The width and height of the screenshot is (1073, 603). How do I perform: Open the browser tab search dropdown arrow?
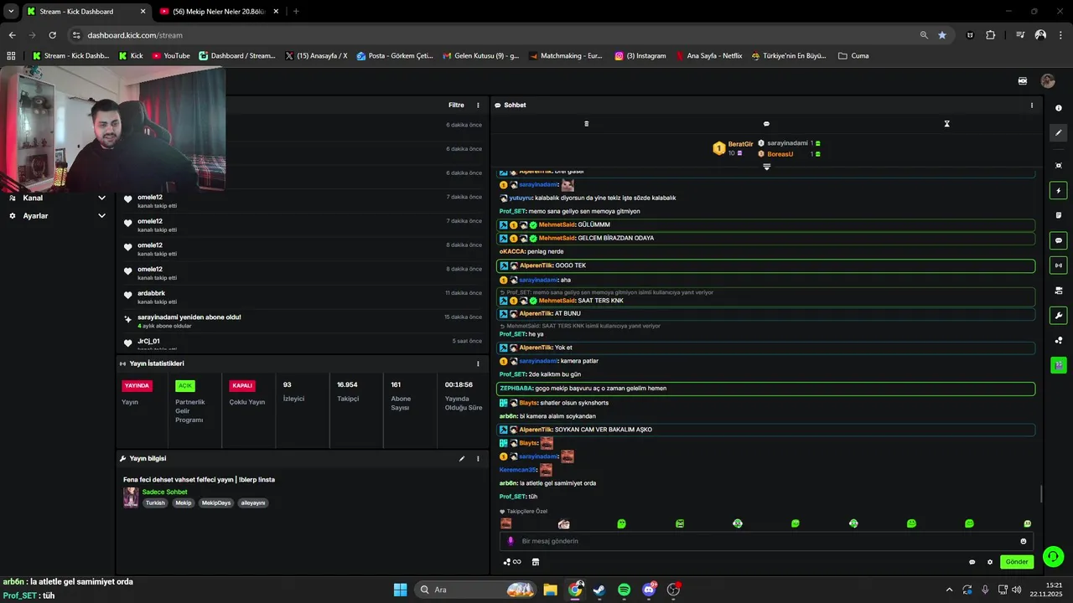point(11,12)
